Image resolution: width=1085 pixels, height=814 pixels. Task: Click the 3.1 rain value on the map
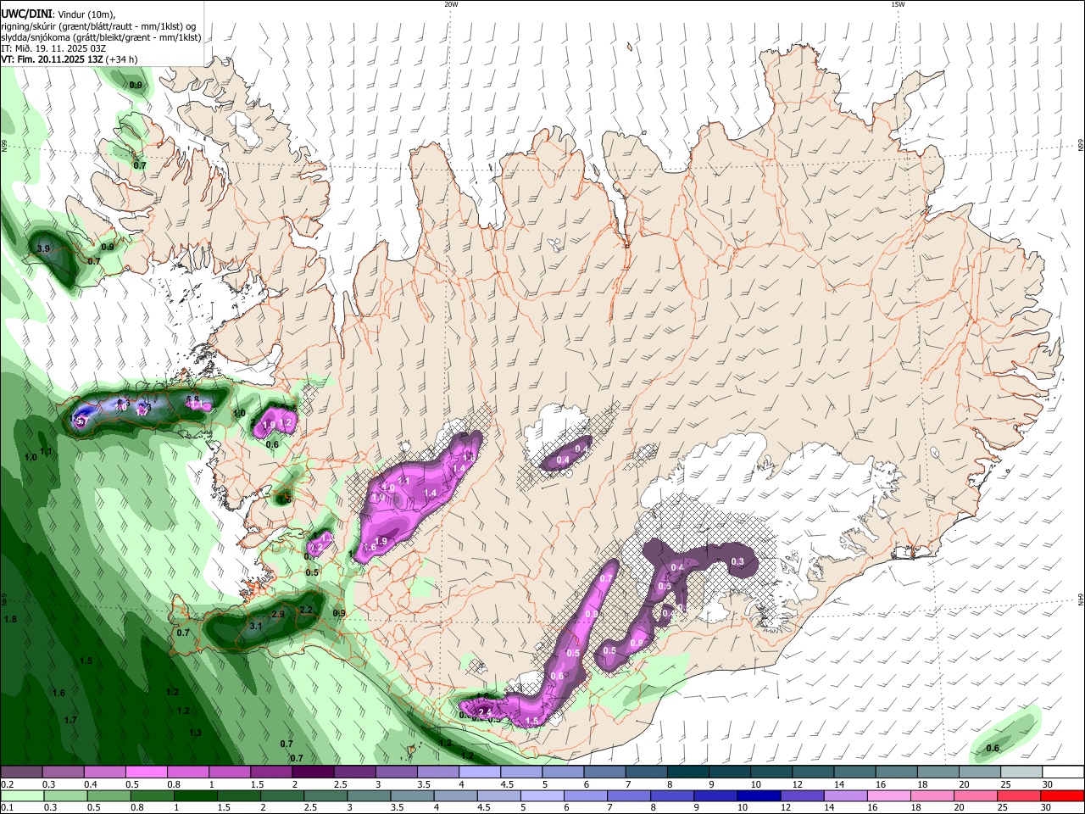click(x=255, y=626)
